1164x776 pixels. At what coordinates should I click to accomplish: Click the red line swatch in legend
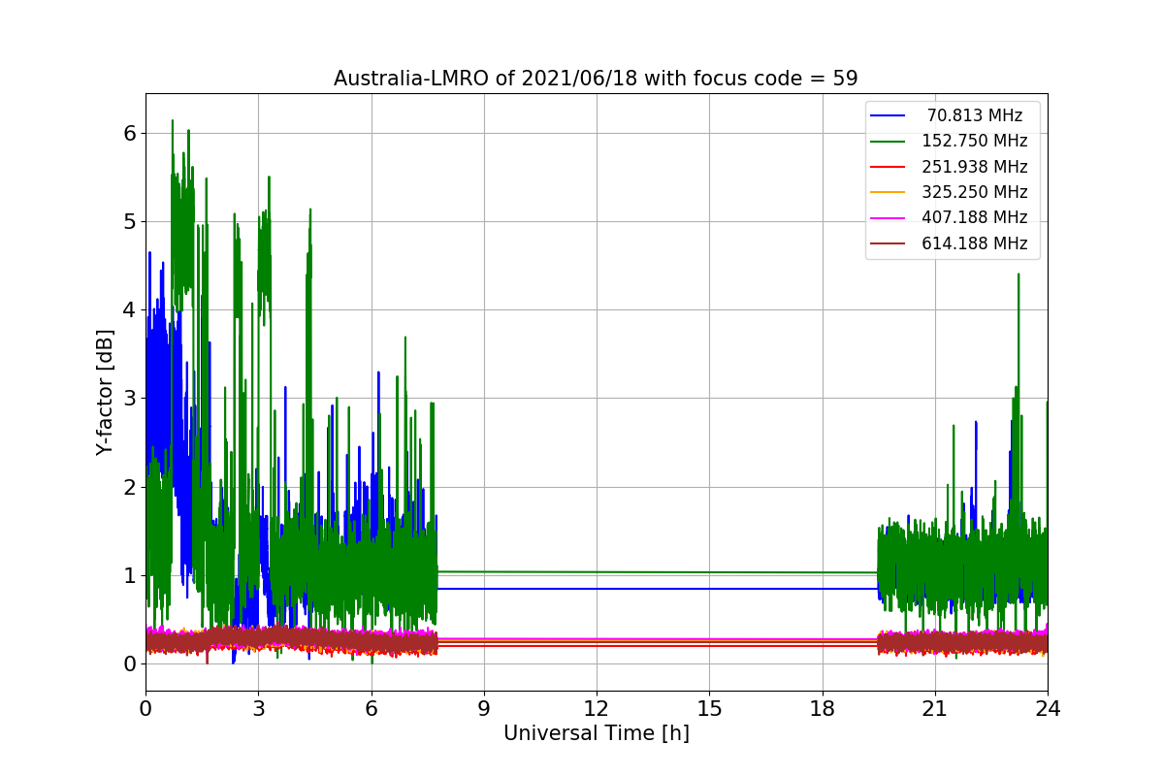pyautogui.click(x=888, y=167)
